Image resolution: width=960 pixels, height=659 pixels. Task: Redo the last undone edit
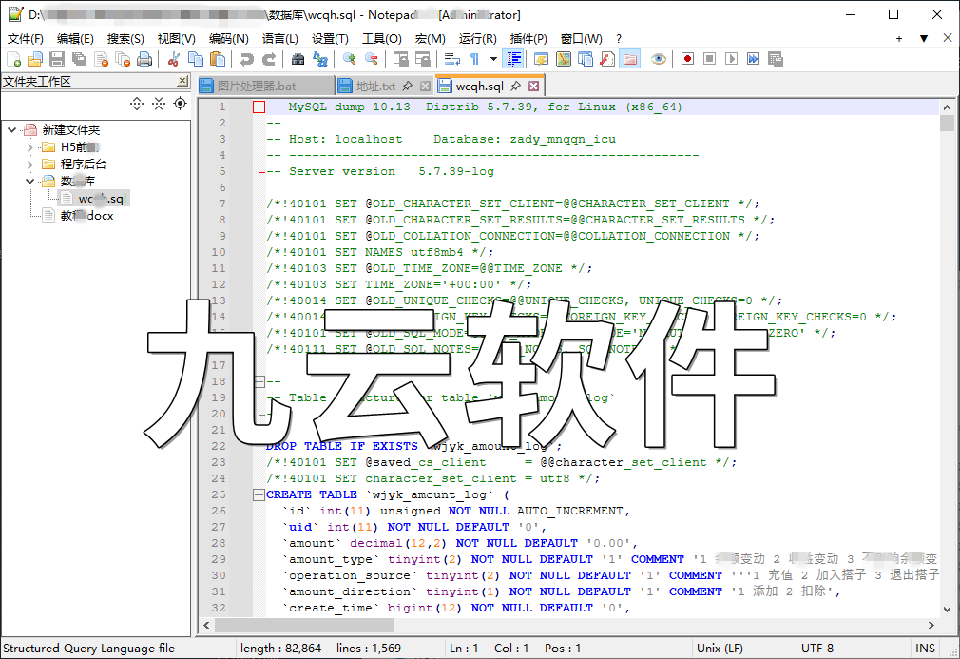pyautogui.click(x=269, y=59)
